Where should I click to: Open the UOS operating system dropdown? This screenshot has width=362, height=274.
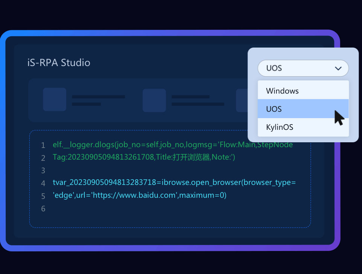point(303,68)
